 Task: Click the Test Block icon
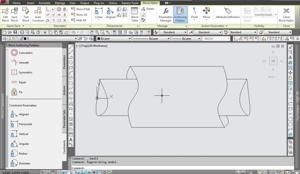point(26,15)
